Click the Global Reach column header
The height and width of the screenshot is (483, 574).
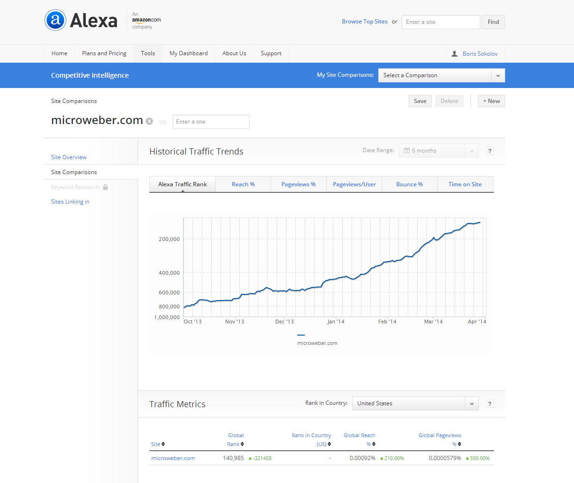click(x=360, y=439)
